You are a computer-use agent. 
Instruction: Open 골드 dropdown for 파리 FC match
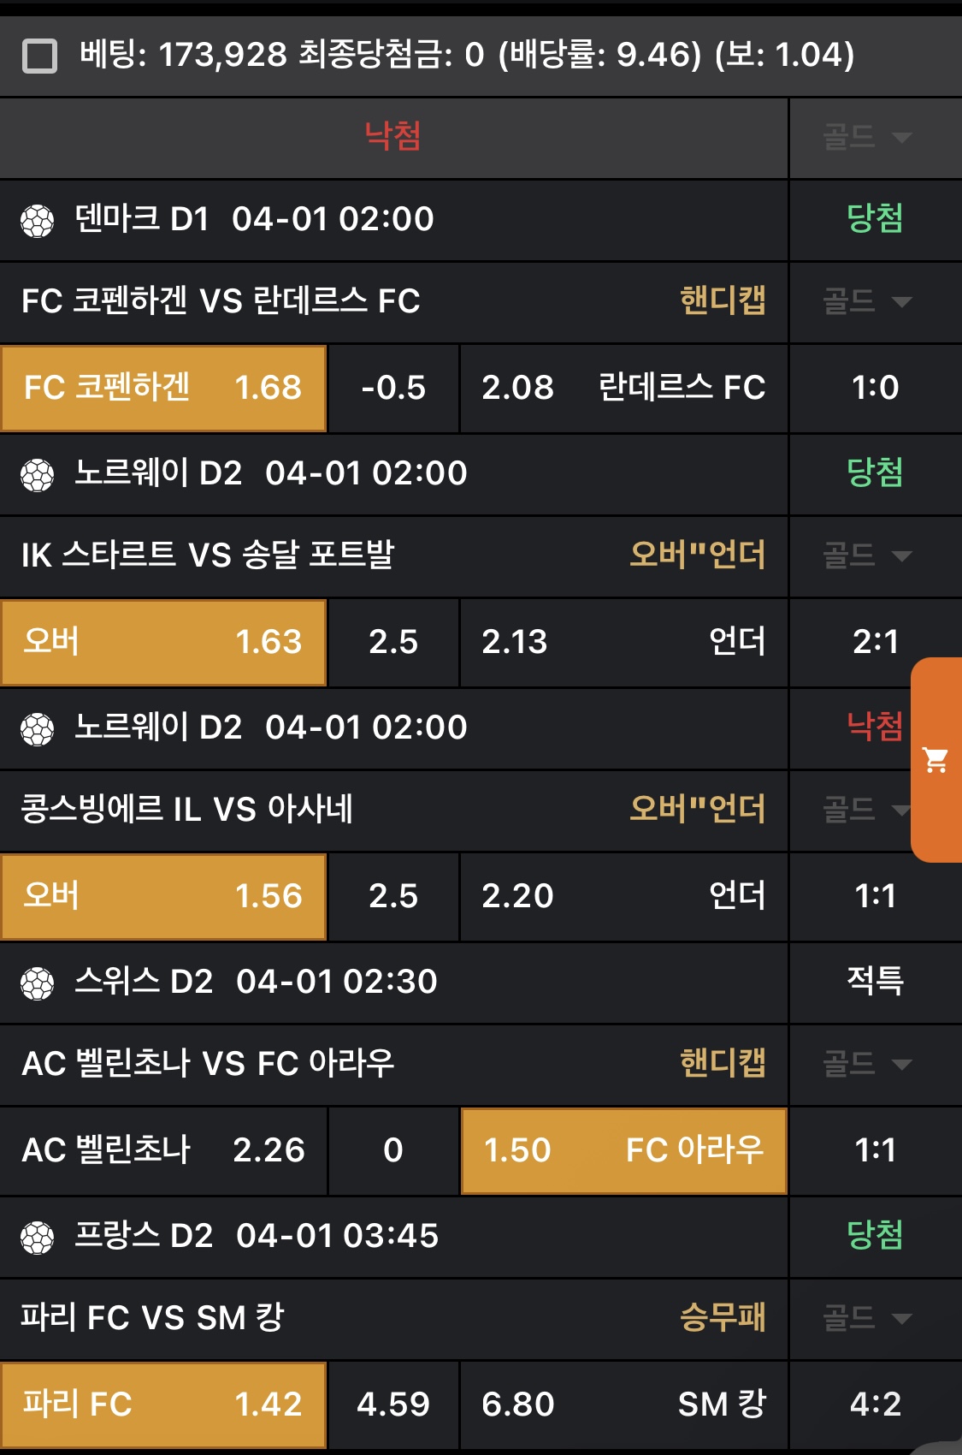click(x=867, y=1318)
